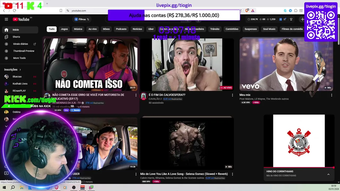The height and width of the screenshot is (191, 340).
Task: Select the Filmes de comédia filter chip
Action: (292, 29)
